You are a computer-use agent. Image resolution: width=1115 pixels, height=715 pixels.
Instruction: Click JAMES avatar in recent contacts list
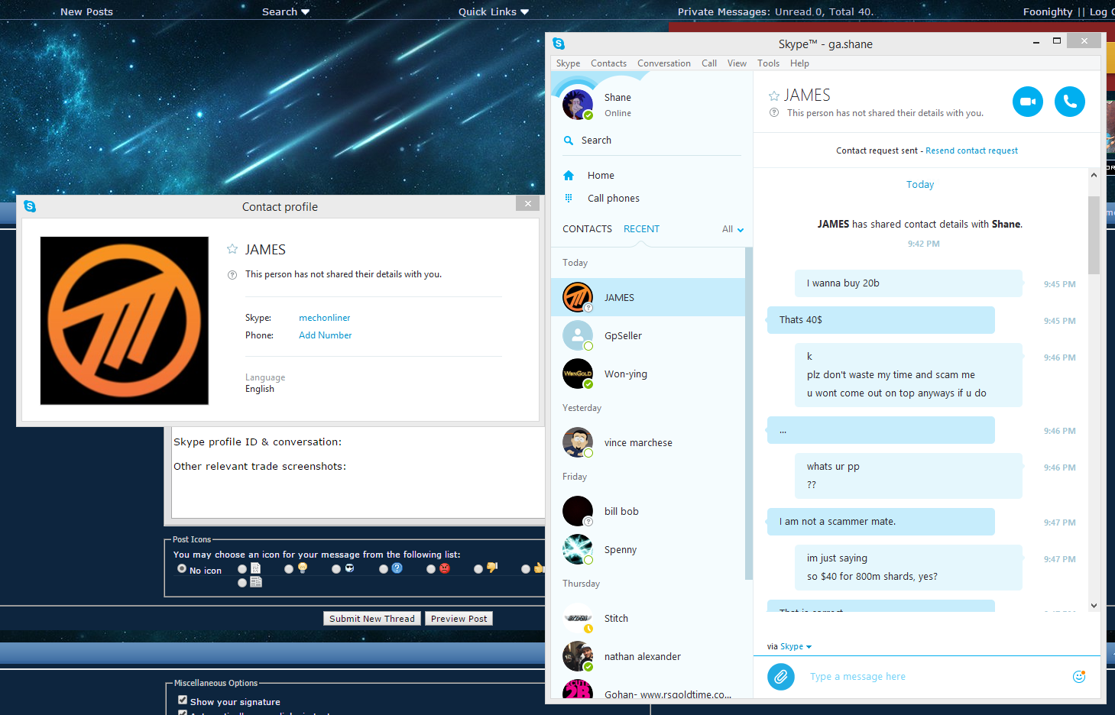pos(578,297)
